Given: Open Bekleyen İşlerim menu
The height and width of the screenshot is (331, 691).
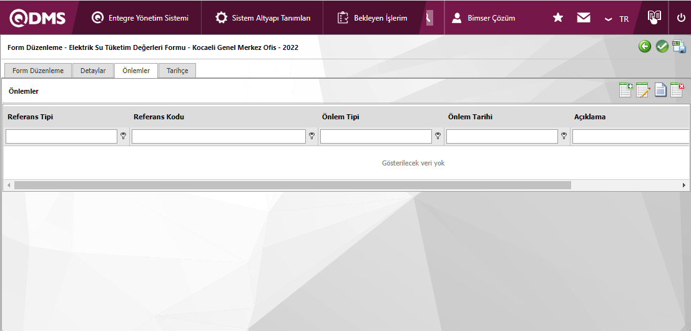Looking at the screenshot, I should pyautogui.click(x=373, y=18).
